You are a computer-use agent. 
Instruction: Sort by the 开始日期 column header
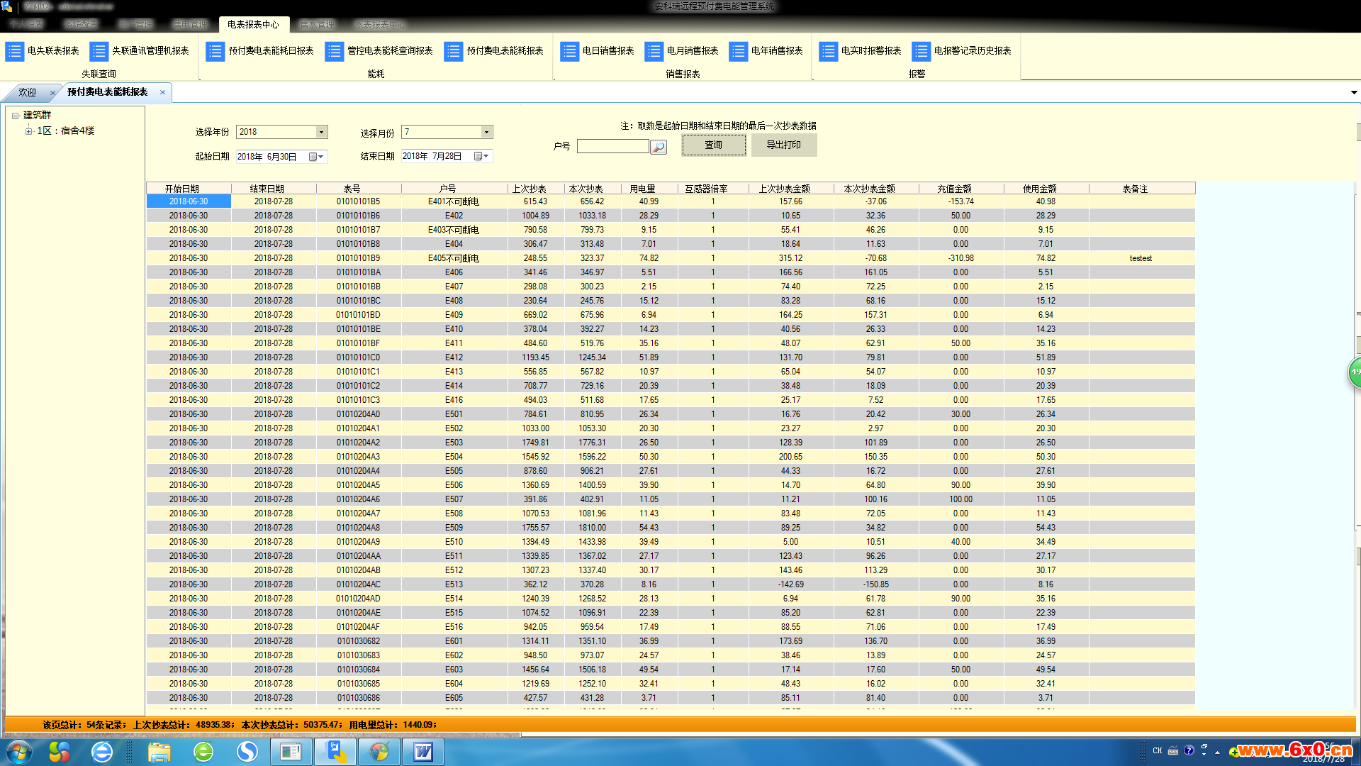click(x=189, y=189)
